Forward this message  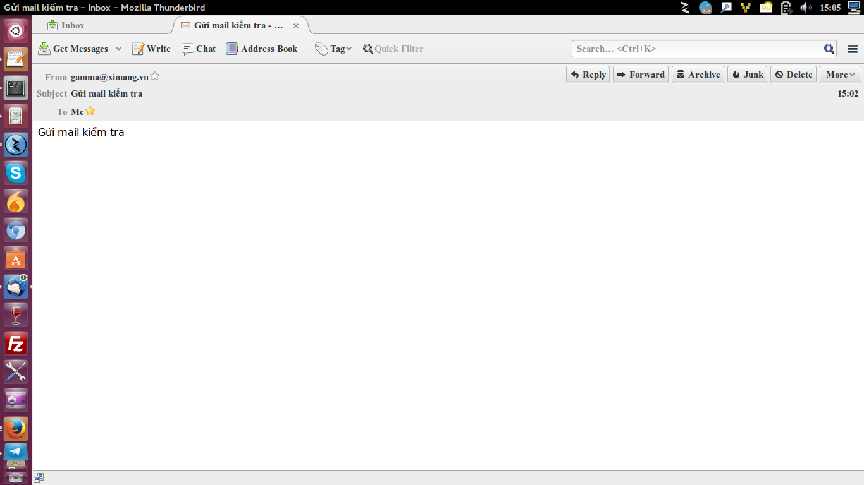pos(640,75)
